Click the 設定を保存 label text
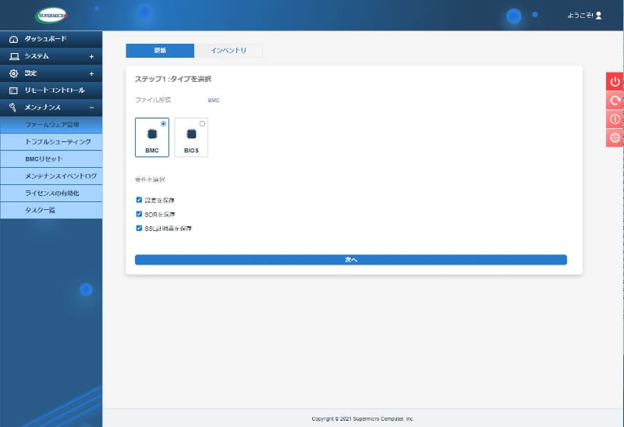Screen dimensions: 624x427 (x=160, y=201)
